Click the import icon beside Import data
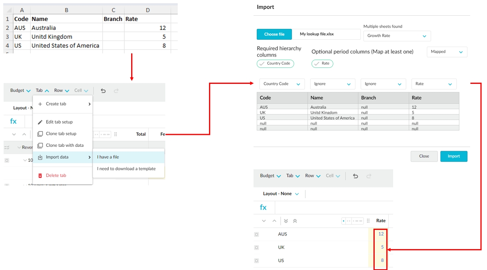Viewport: 487px width, 270px height. pyautogui.click(x=40, y=157)
